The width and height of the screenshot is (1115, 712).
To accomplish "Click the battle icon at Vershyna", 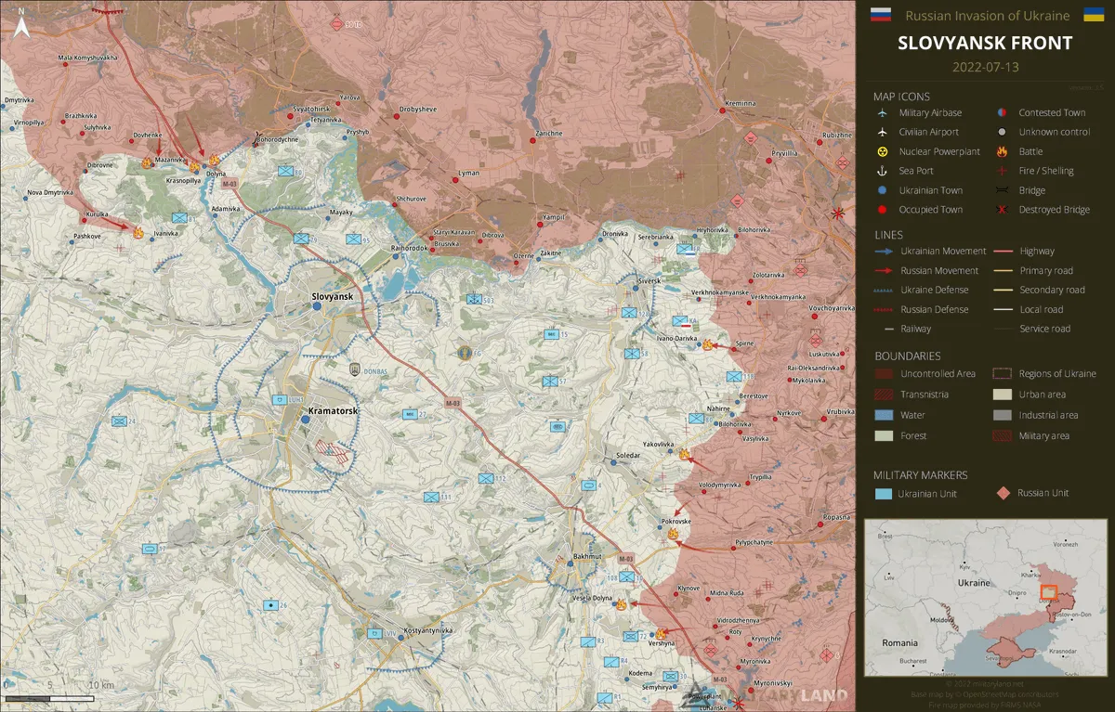I will (x=662, y=635).
